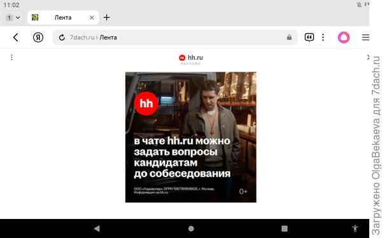Open the Yandex home button
This screenshot has height=238, width=382.
point(38,37)
